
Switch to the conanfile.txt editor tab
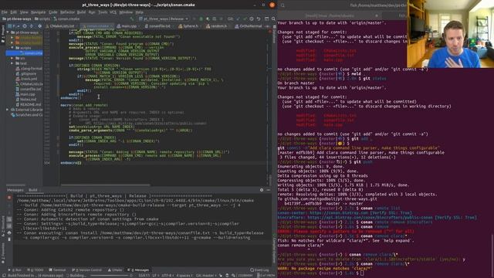[158, 26]
